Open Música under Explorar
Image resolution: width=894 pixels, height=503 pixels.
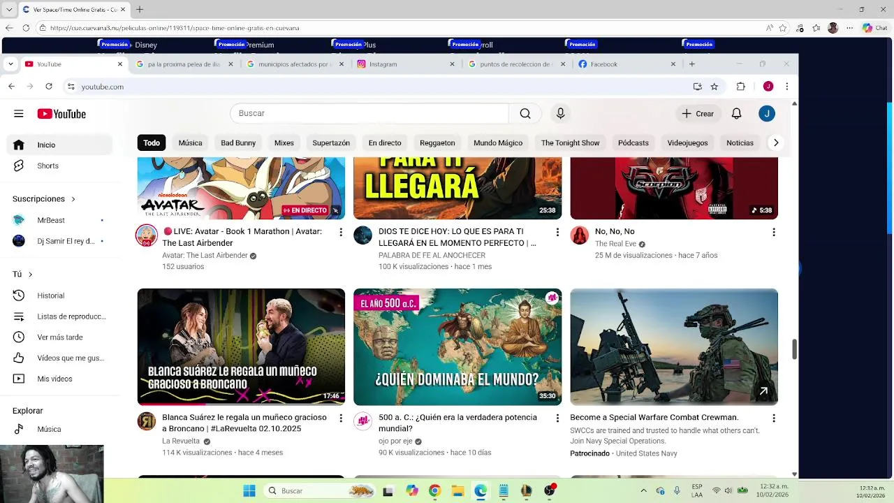60,429
